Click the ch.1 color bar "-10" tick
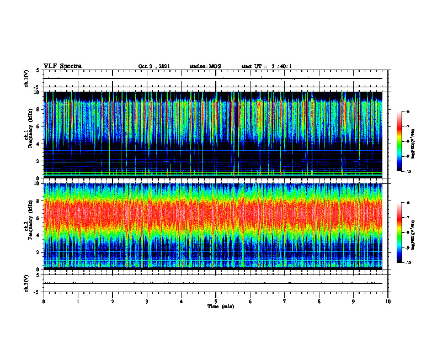437x338 pixels. click(408, 172)
